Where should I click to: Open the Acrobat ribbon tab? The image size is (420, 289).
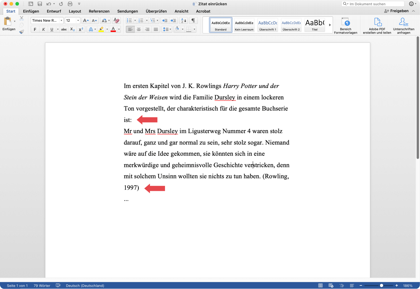tap(203, 11)
